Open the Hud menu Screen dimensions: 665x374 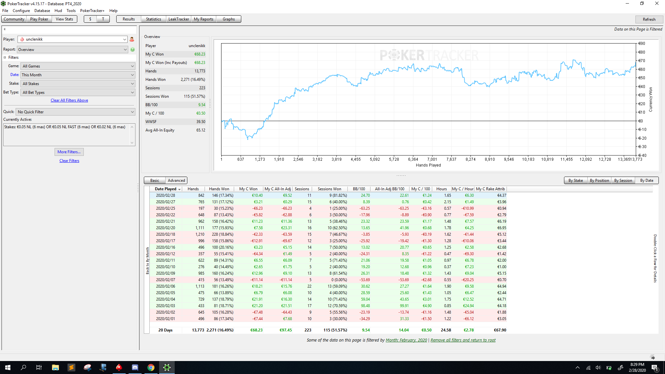(x=58, y=11)
